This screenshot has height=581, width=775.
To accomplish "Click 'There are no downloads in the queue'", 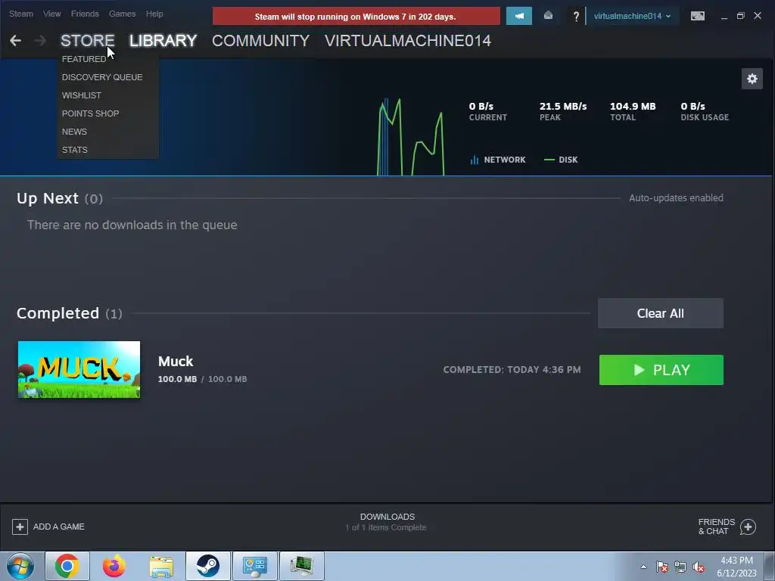I will pos(132,225).
